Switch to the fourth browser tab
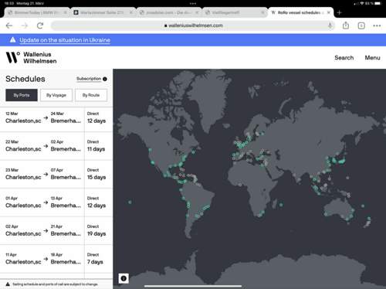386x289 pixels. tap(235, 12)
